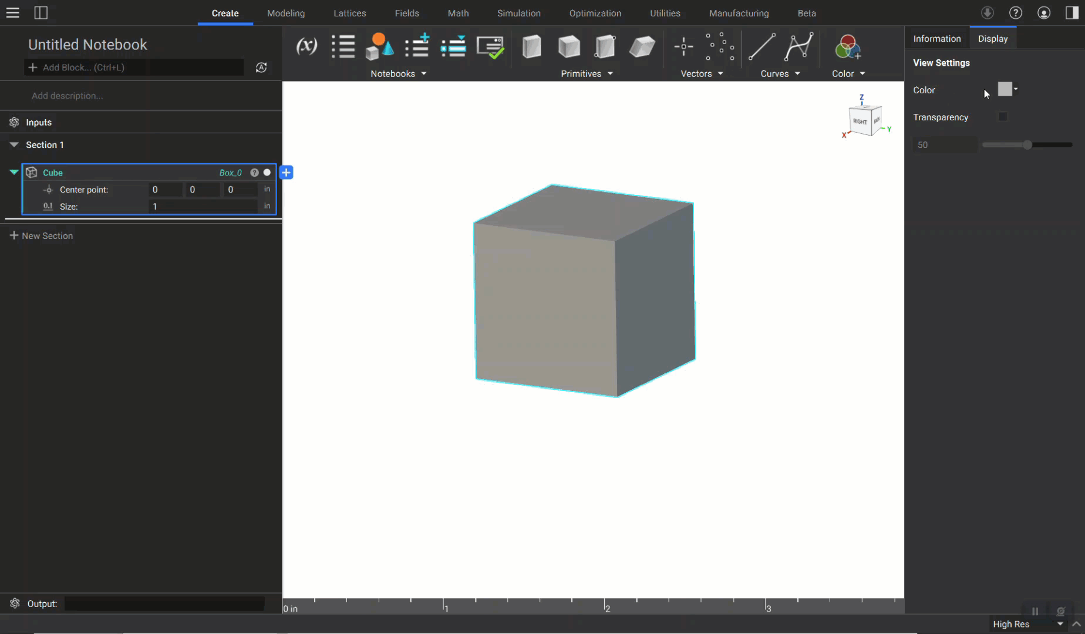Image resolution: width=1085 pixels, height=634 pixels.
Task: Insert the cube primitive icon
Action: coord(569,46)
